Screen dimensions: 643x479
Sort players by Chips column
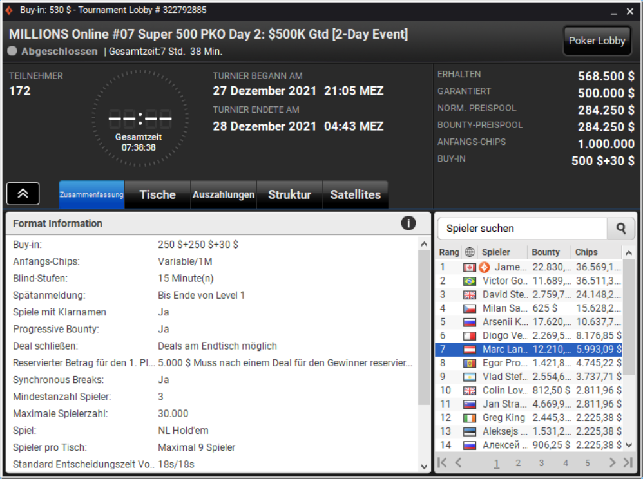(x=586, y=252)
